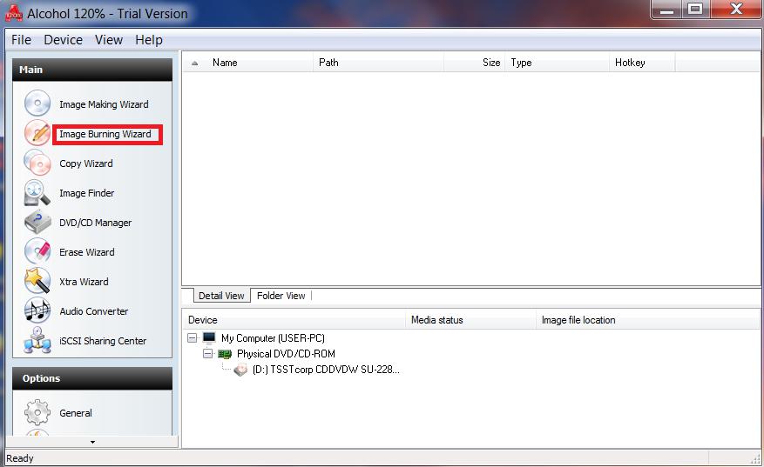This screenshot has height=467, width=764.
Task: Click the D: drive icon in device tree
Action: [240, 370]
